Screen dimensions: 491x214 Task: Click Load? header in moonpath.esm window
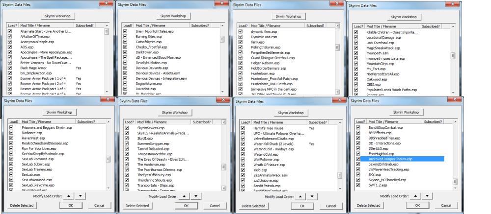(x=358, y=26)
